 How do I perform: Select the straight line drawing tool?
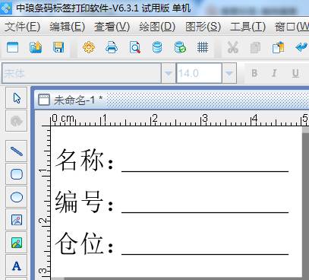pyautogui.click(x=17, y=151)
